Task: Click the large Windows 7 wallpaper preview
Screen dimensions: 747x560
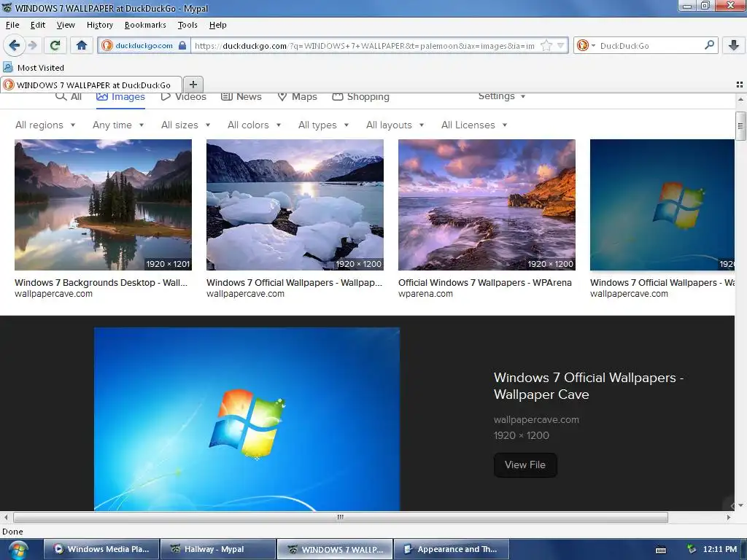Action: (x=247, y=419)
